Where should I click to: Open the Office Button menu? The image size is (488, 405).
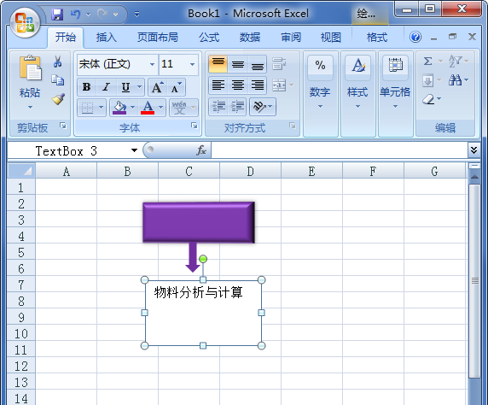(25, 22)
